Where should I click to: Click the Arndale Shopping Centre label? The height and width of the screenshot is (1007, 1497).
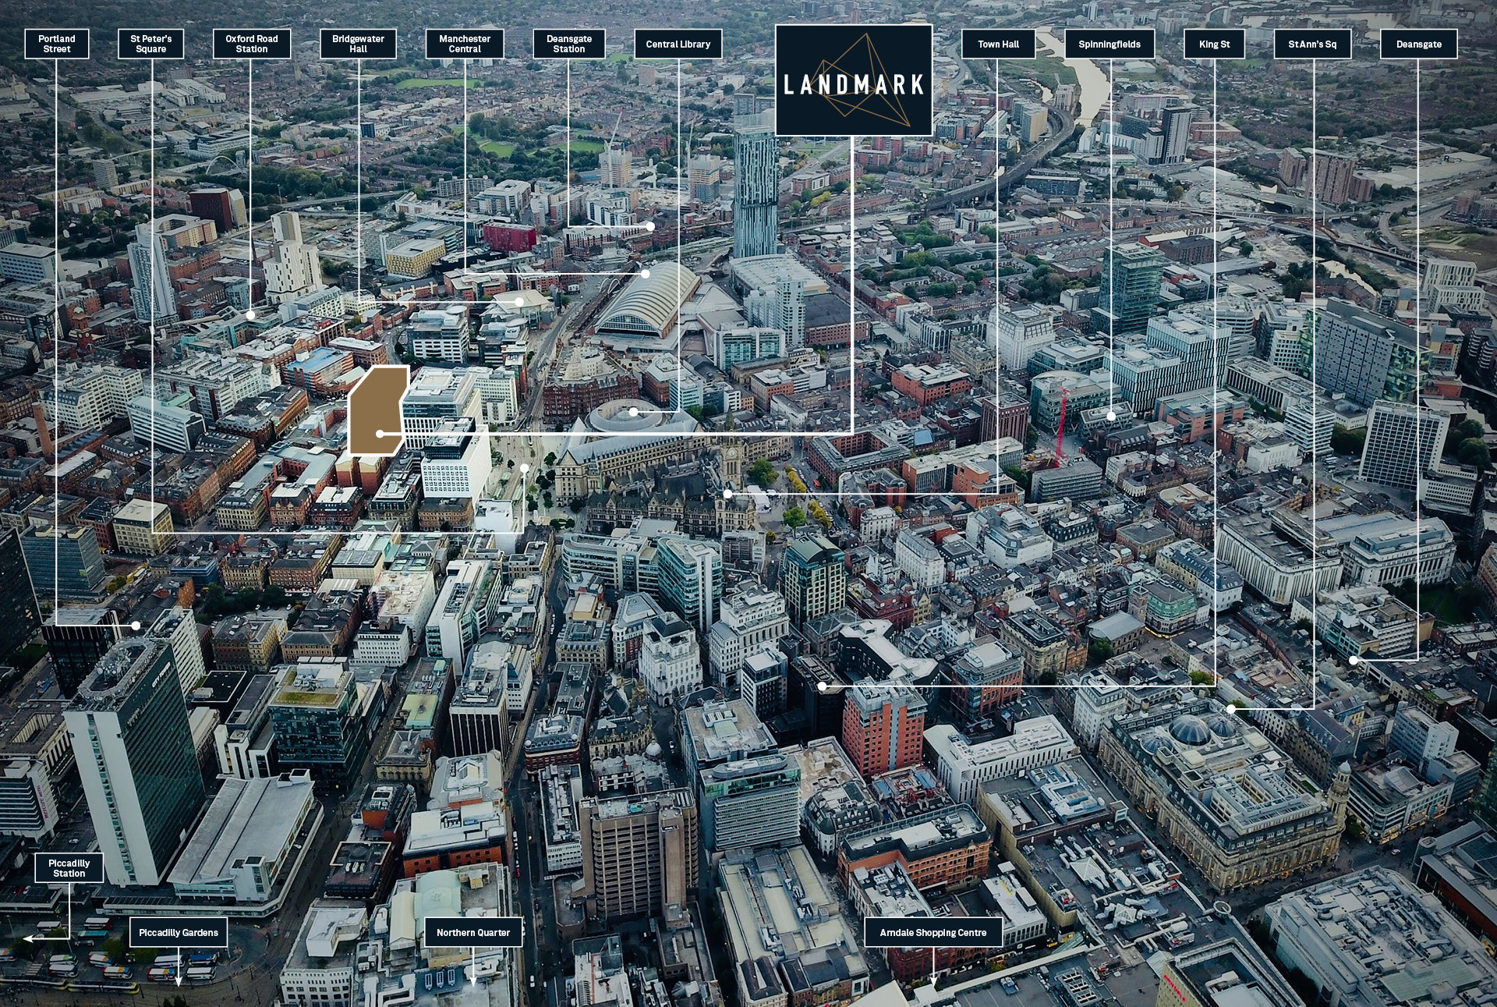click(x=933, y=932)
